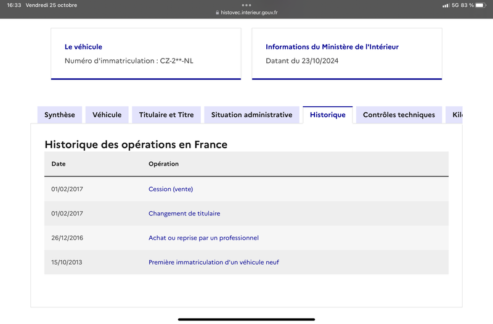Click the Datant du 23/10/2024 text

[x=302, y=60]
